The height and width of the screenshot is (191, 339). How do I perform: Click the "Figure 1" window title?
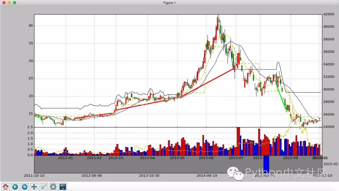click(x=169, y=3)
